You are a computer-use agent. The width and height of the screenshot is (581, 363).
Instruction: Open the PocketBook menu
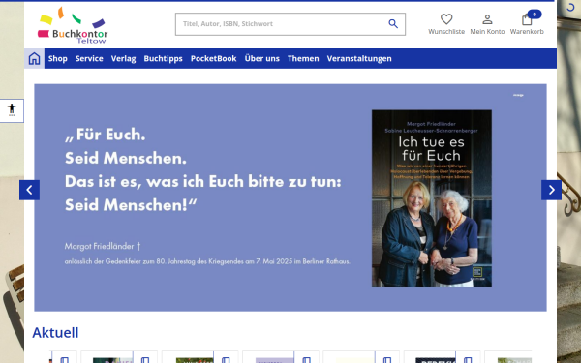213,58
